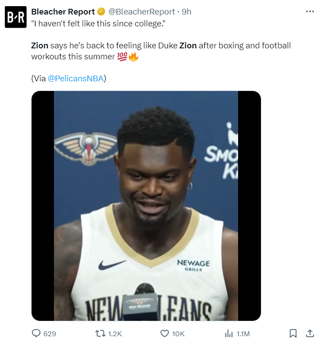The image size is (321, 345).
Task: Bookmark this tweet
Action: (293, 334)
